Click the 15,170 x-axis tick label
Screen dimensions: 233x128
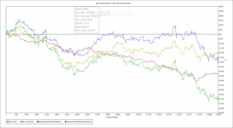tap(199, 115)
